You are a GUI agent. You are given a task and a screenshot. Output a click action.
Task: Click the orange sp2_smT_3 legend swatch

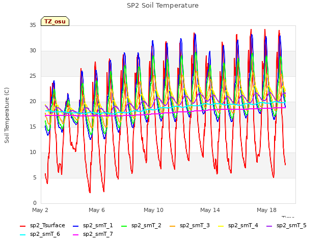click(173, 226)
